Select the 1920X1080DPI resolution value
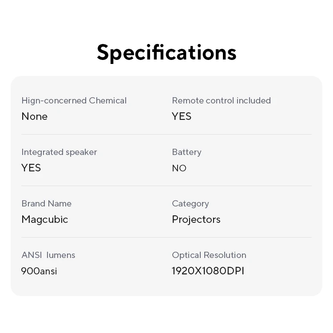 [208, 271]
